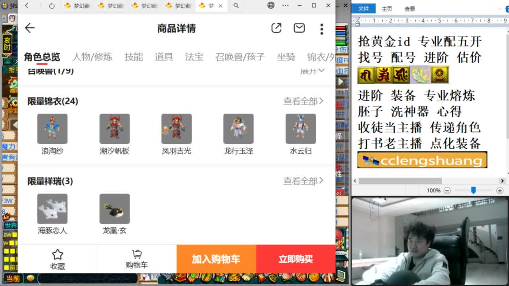
Task: Go back using the product details back arrow
Action: pyautogui.click(x=30, y=28)
